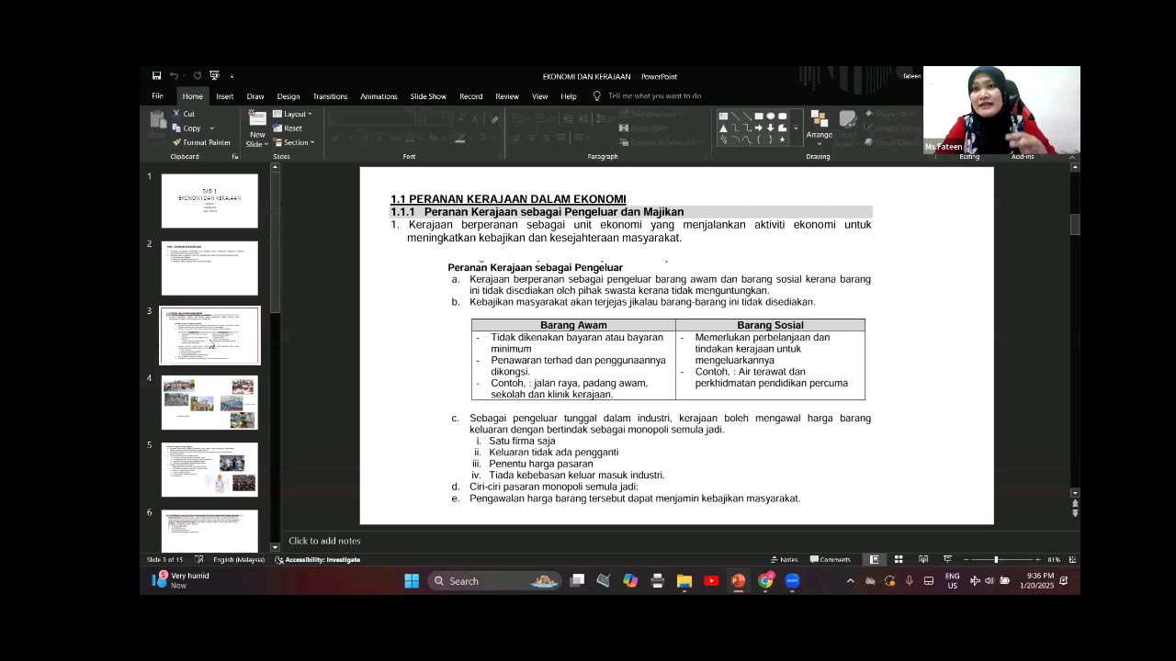This screenshot has width=1176, height=661.
Task: Expand the Copy options arrow
Action: tap(211, 129)
